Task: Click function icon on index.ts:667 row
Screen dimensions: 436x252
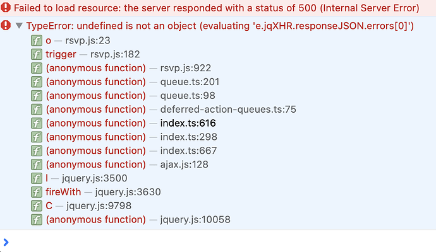Action: click(37, 151)
